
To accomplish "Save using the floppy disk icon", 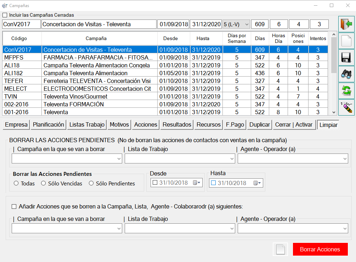I will (x=346, y=57).
